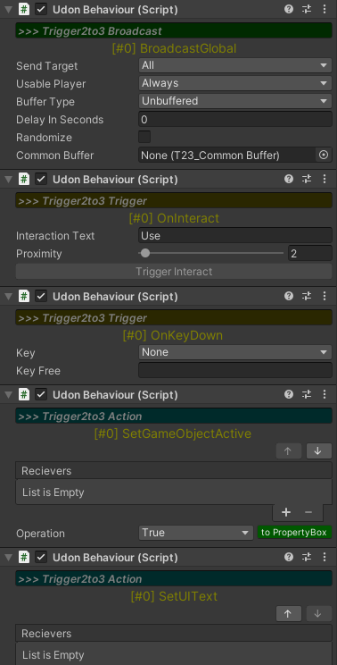
Task: Open the Key dropdown showing None
Action: [x=235, y=352]
